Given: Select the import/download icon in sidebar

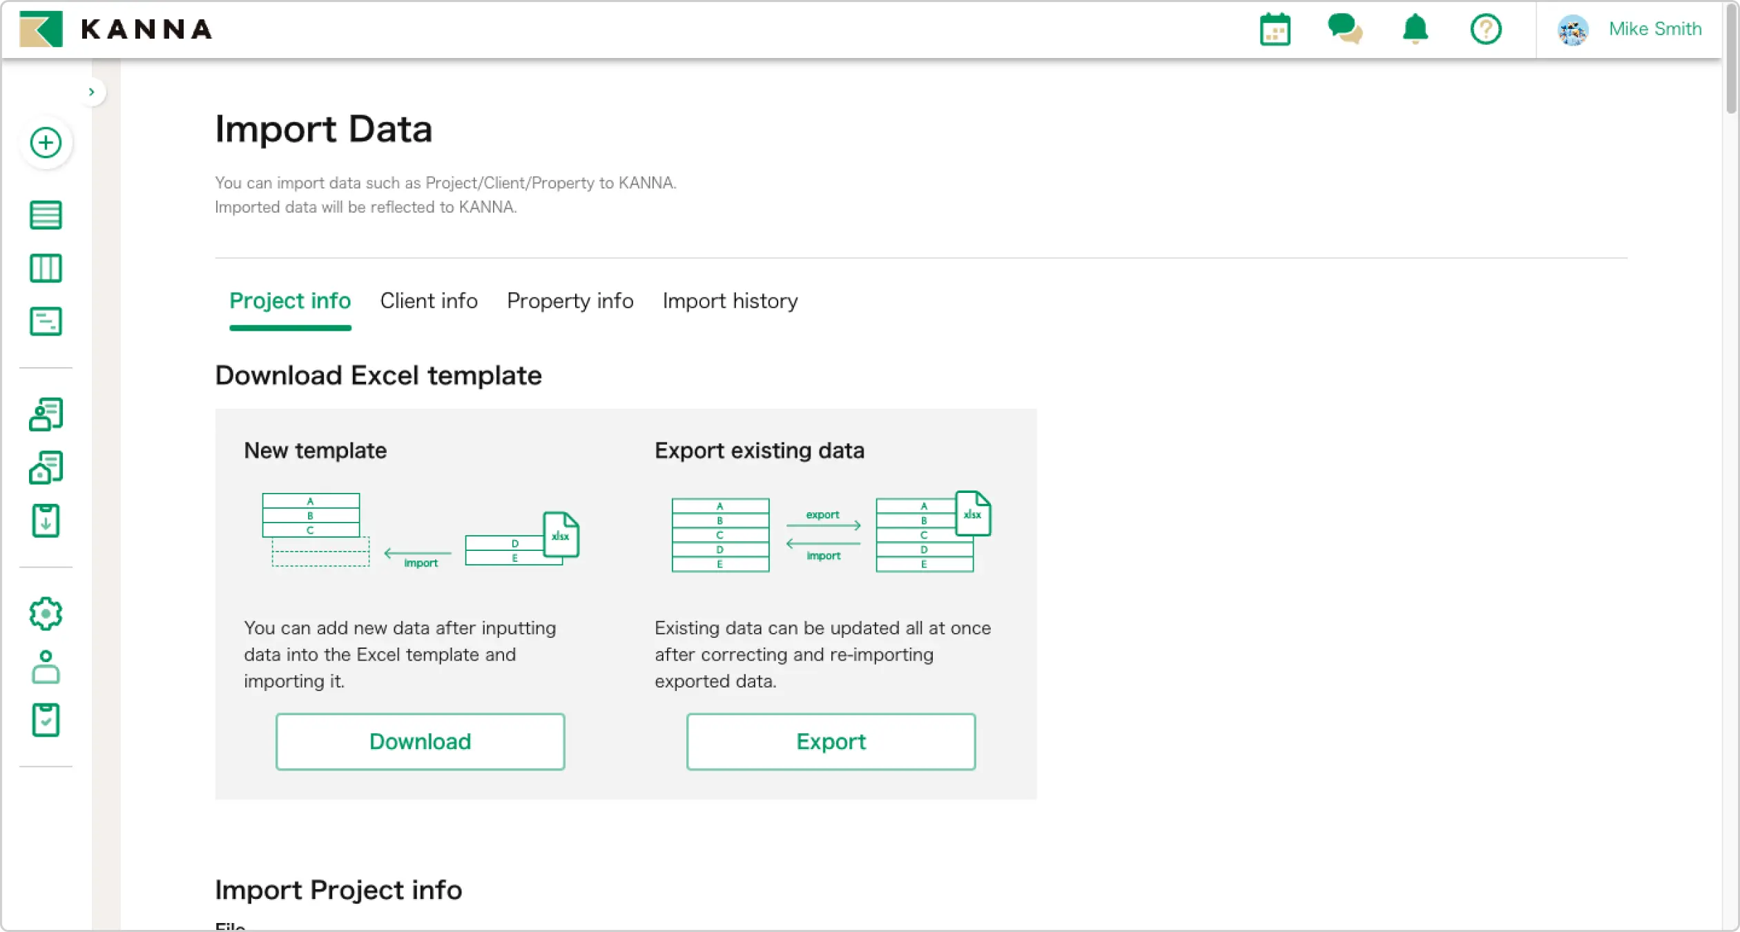Looking at the screenshot, I should pos(46,521).
